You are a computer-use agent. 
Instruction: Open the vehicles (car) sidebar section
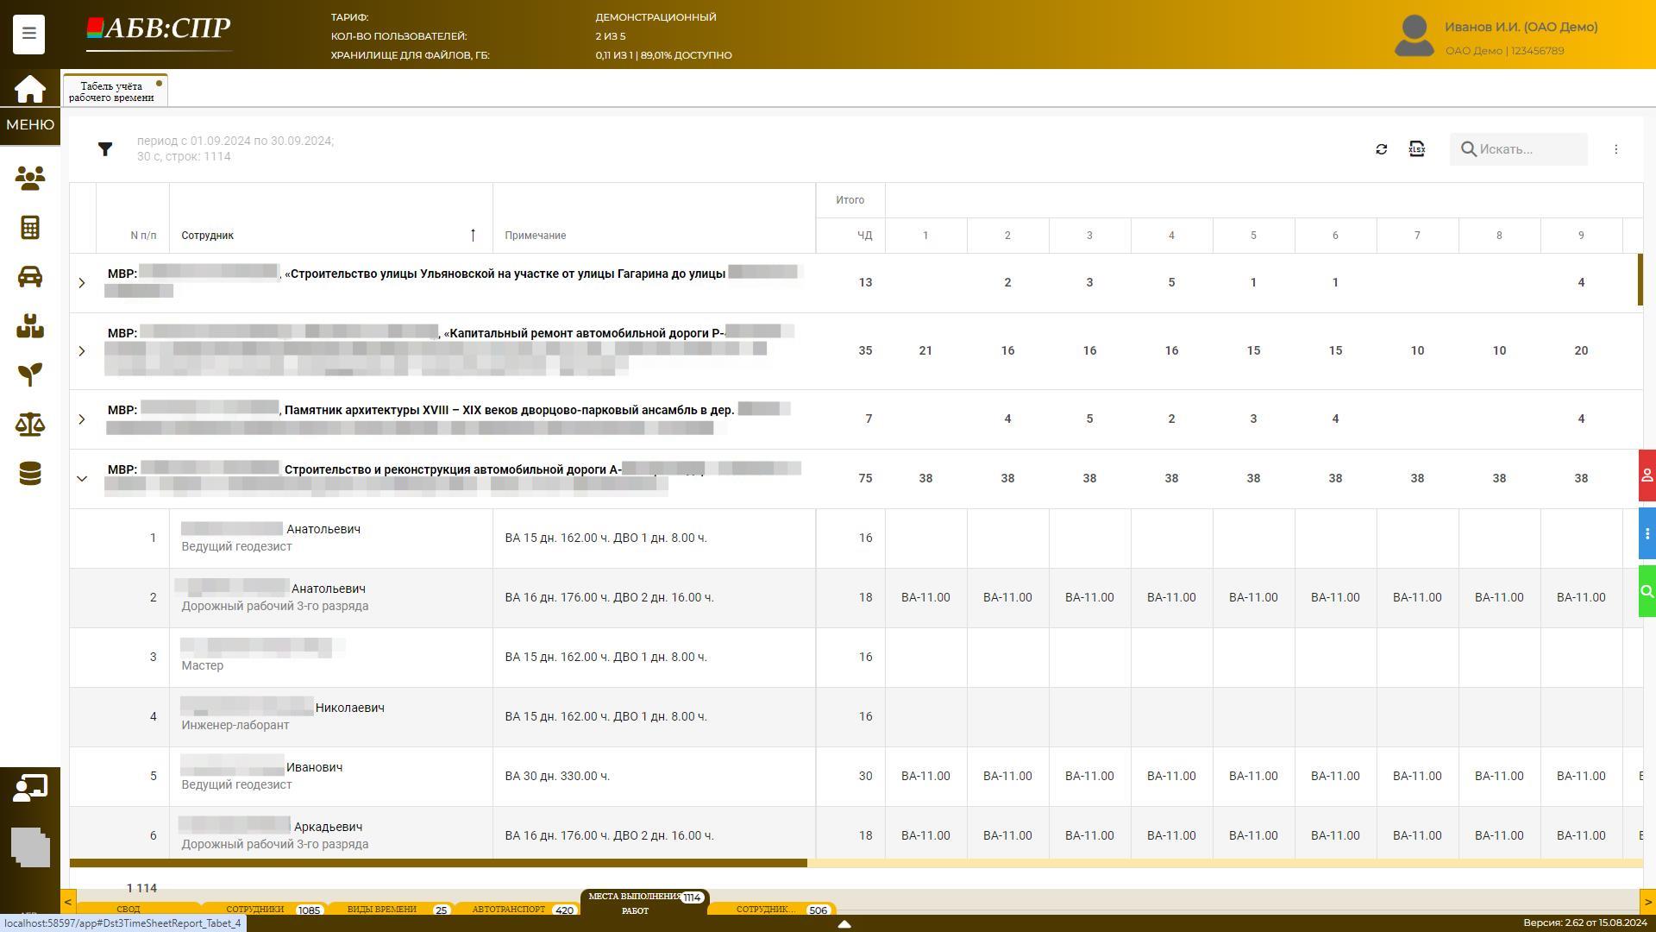point(30,277)
